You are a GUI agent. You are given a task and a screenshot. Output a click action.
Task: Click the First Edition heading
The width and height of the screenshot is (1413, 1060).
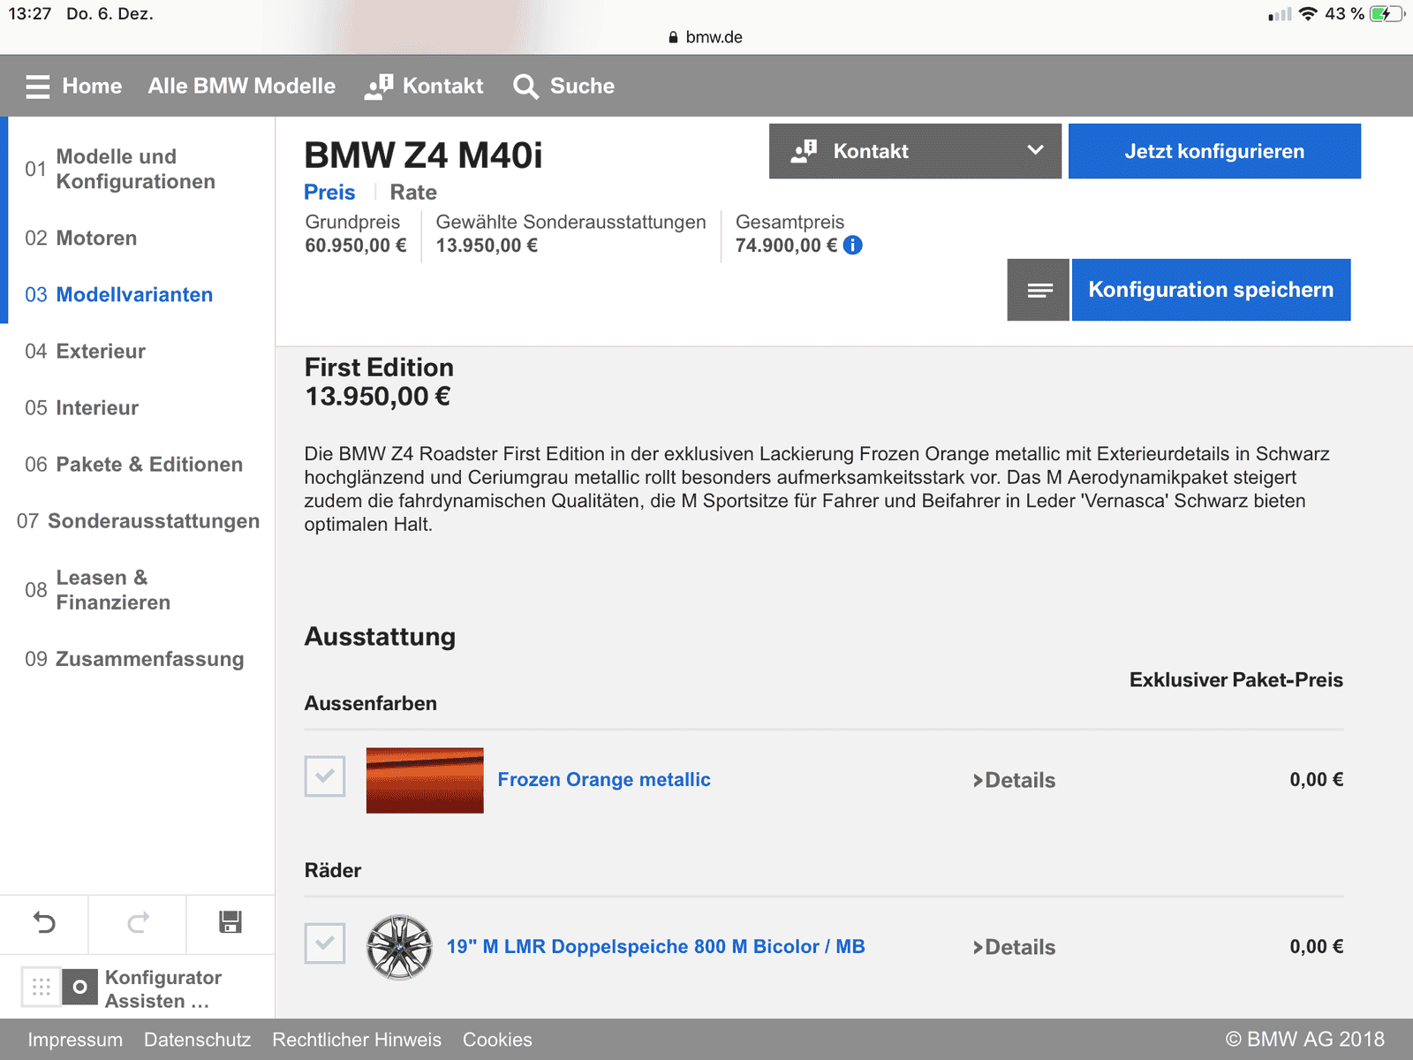coord(379,367)
